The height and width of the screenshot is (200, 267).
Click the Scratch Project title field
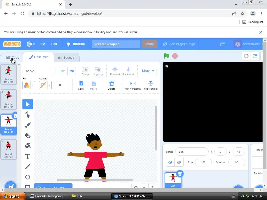116,44
